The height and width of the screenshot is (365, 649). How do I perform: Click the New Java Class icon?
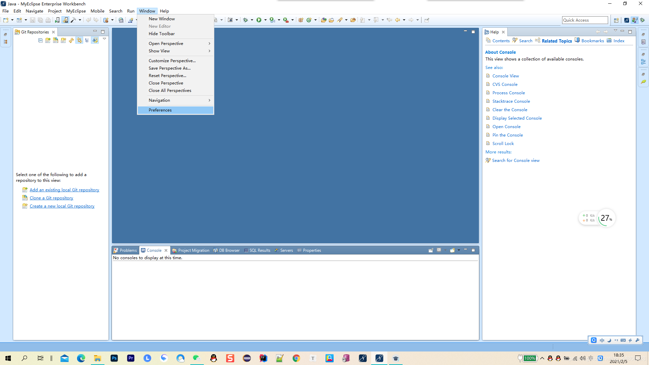click(x=309, y=20)
